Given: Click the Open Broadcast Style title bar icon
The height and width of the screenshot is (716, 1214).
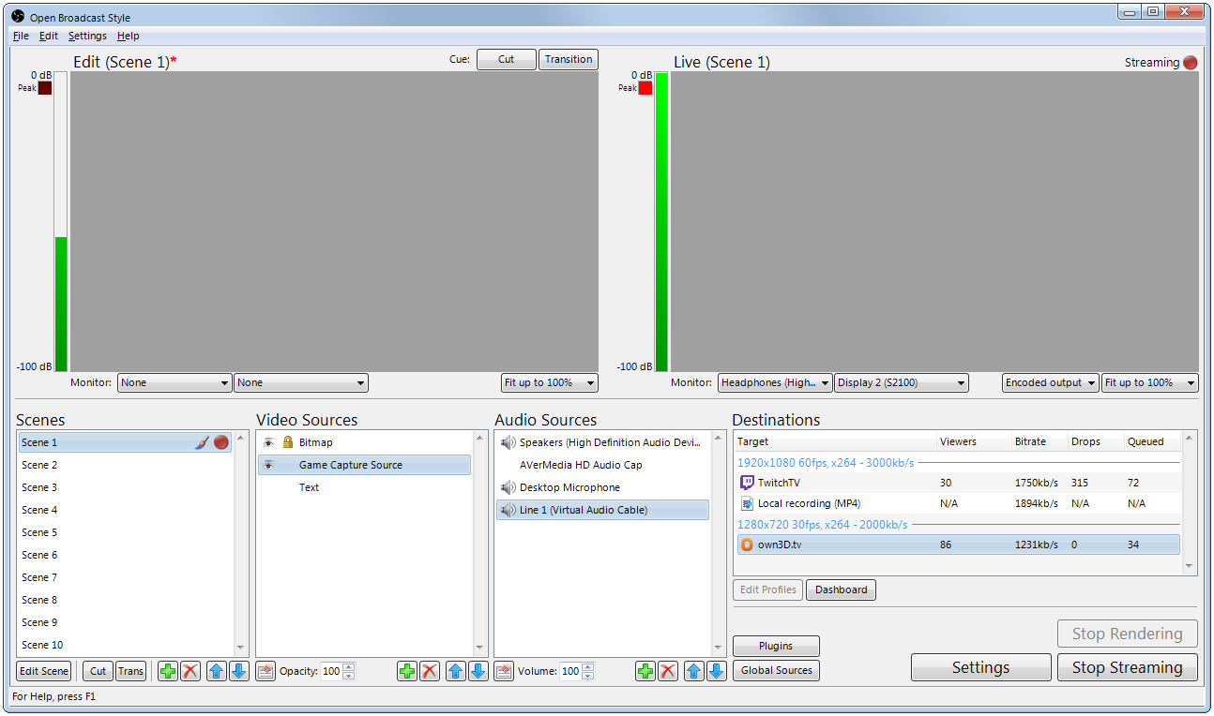Looking at the screenshot, I should pos(17,17).
